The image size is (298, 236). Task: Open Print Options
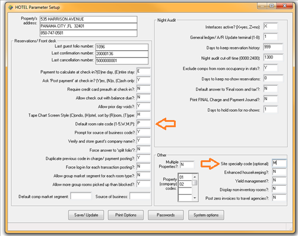pos(126,215)
